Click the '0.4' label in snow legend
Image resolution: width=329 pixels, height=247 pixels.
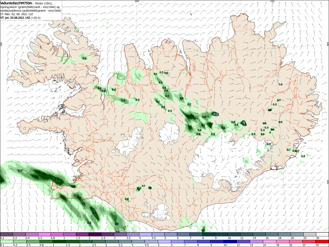[x=28, y=238]
